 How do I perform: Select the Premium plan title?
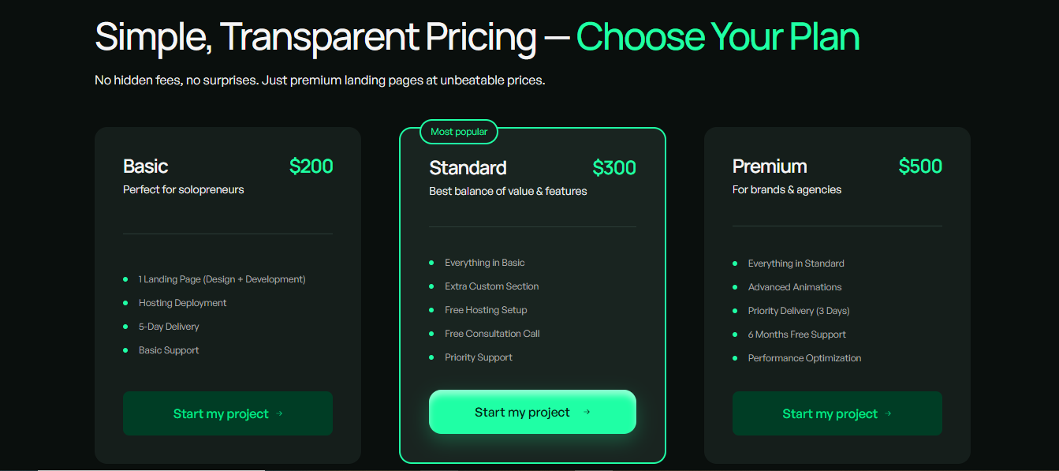770,166
